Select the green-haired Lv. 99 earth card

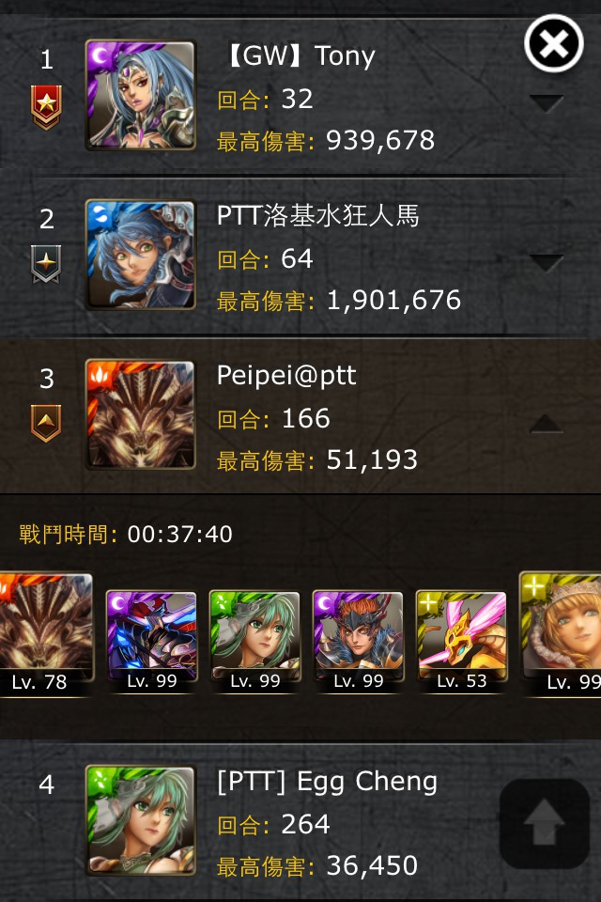click(254, 641)
